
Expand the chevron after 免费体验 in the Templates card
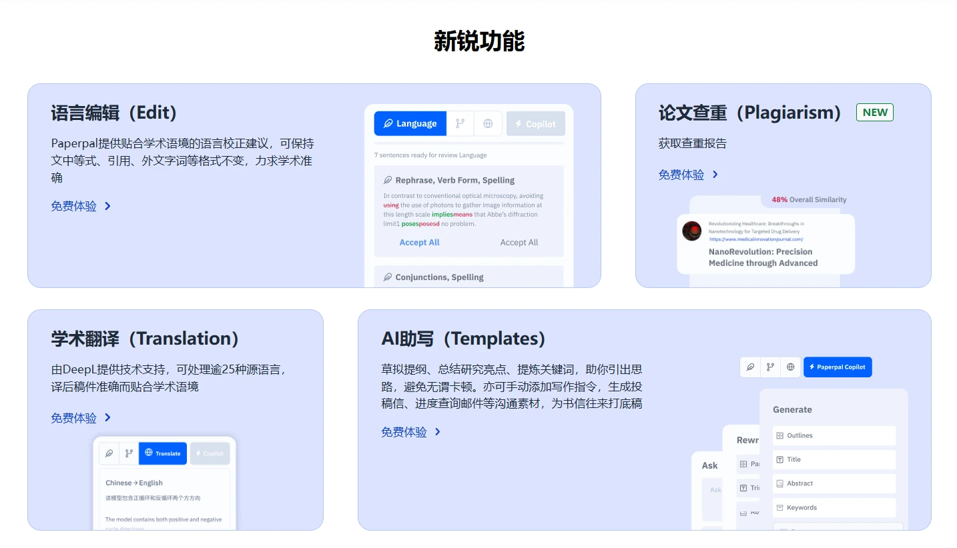(x=438, y=432)
